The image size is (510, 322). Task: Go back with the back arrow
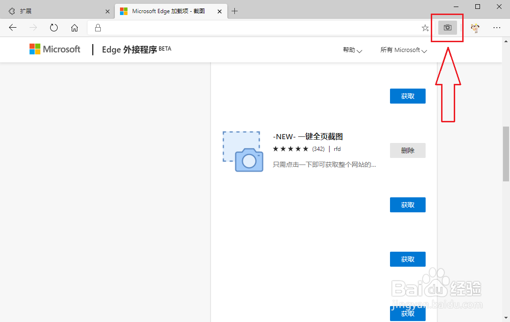click(x=13, y=28)
